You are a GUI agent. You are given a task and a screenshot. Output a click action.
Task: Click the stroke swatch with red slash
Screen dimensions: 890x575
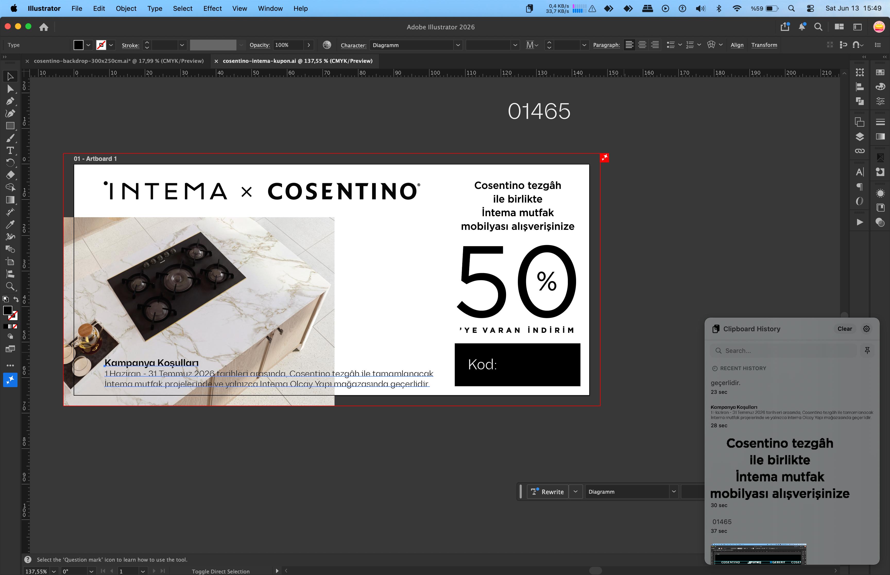[x=101, y=45]
